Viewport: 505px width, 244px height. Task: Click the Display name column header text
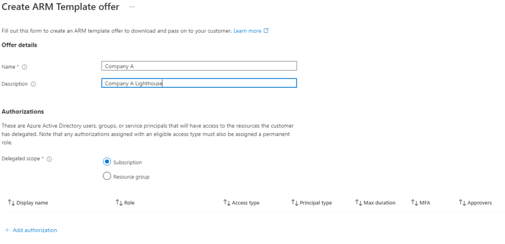coord(32,203)
